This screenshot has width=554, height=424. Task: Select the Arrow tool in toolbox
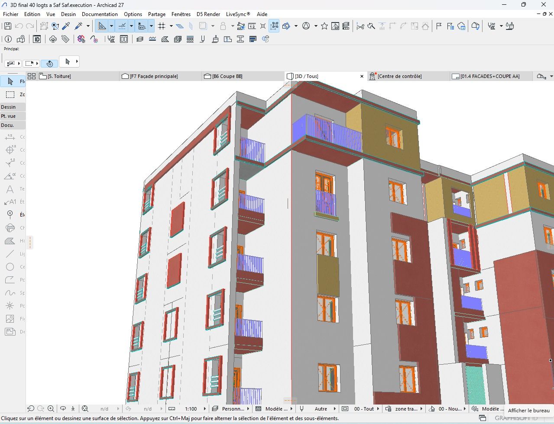(10, 81)
